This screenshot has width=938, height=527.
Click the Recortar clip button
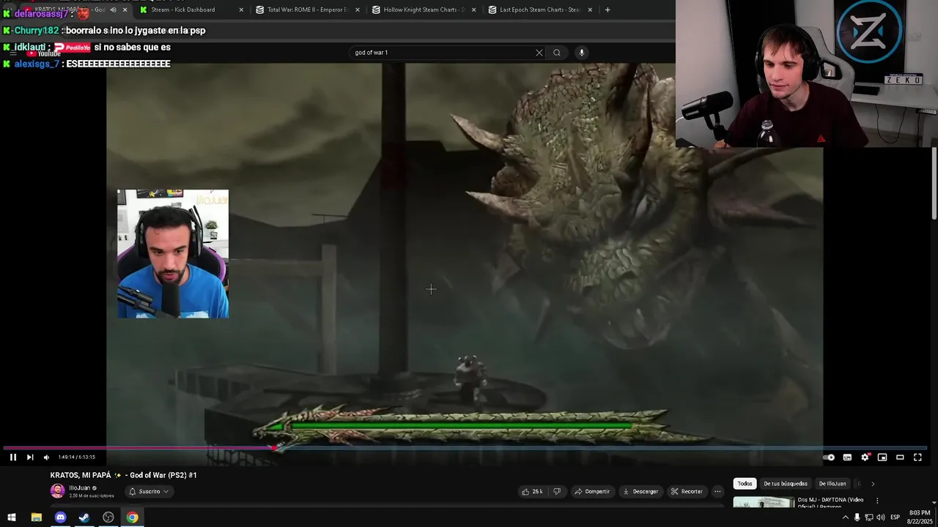687,491
